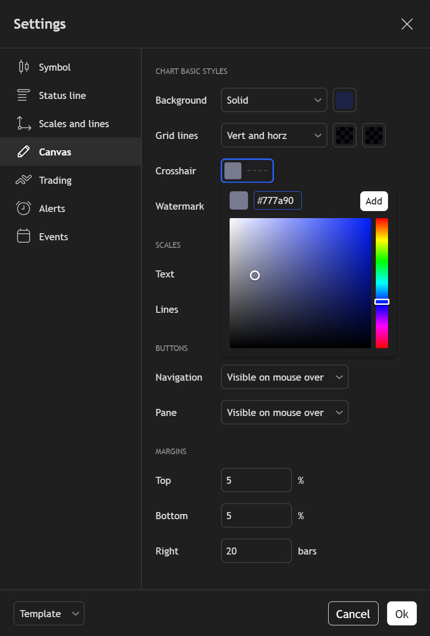Image resolution: width=430 pixels, height=636 pixels.
Task: Open the Background type dropdown
Action: (x=273, y=100)
